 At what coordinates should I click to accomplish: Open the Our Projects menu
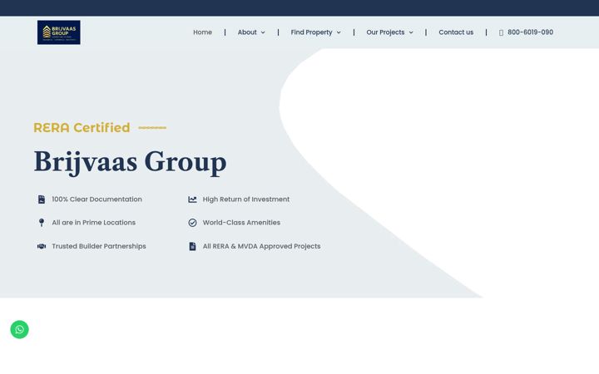(385, 32)
